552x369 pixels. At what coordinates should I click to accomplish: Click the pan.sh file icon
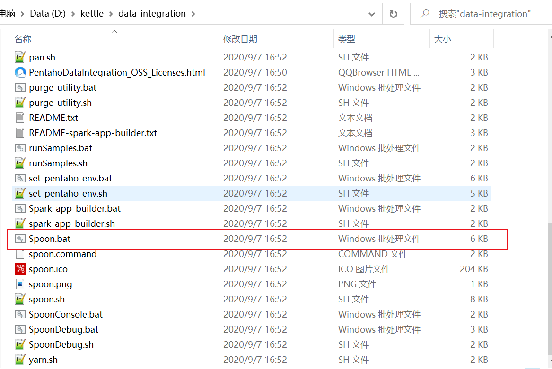tap(20, 57)
